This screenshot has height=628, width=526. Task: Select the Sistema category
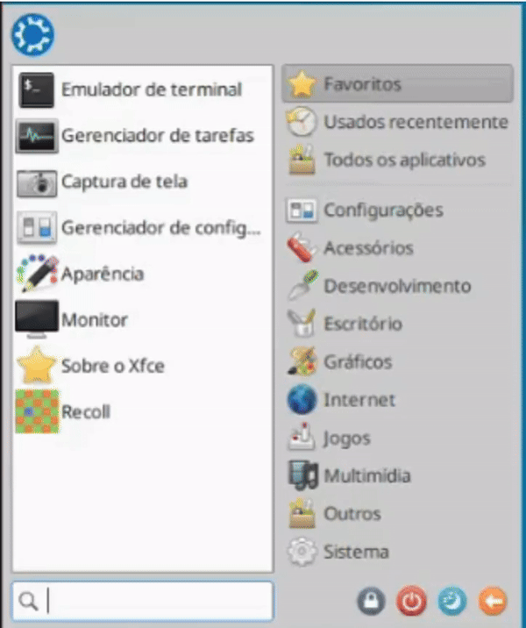[397, 552]
